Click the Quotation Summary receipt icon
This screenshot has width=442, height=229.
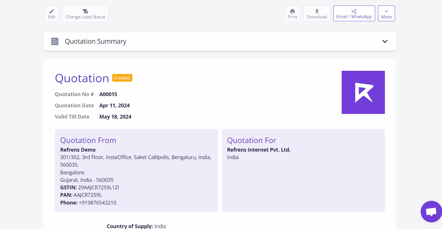tap(55, 41)
